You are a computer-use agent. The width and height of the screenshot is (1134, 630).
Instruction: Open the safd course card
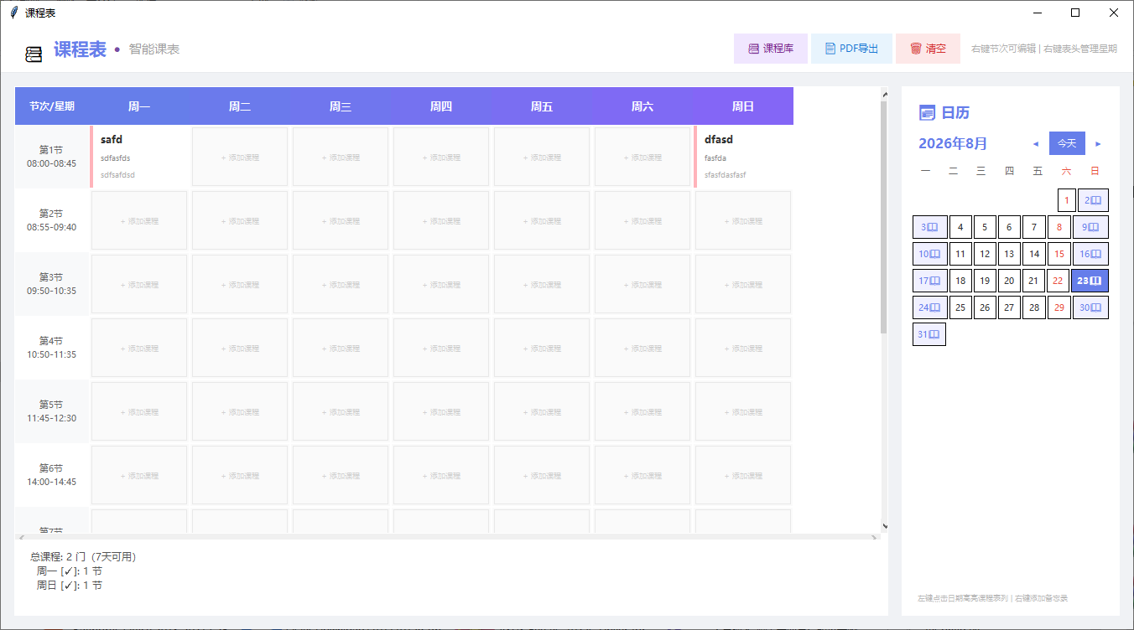pos(139,157)
